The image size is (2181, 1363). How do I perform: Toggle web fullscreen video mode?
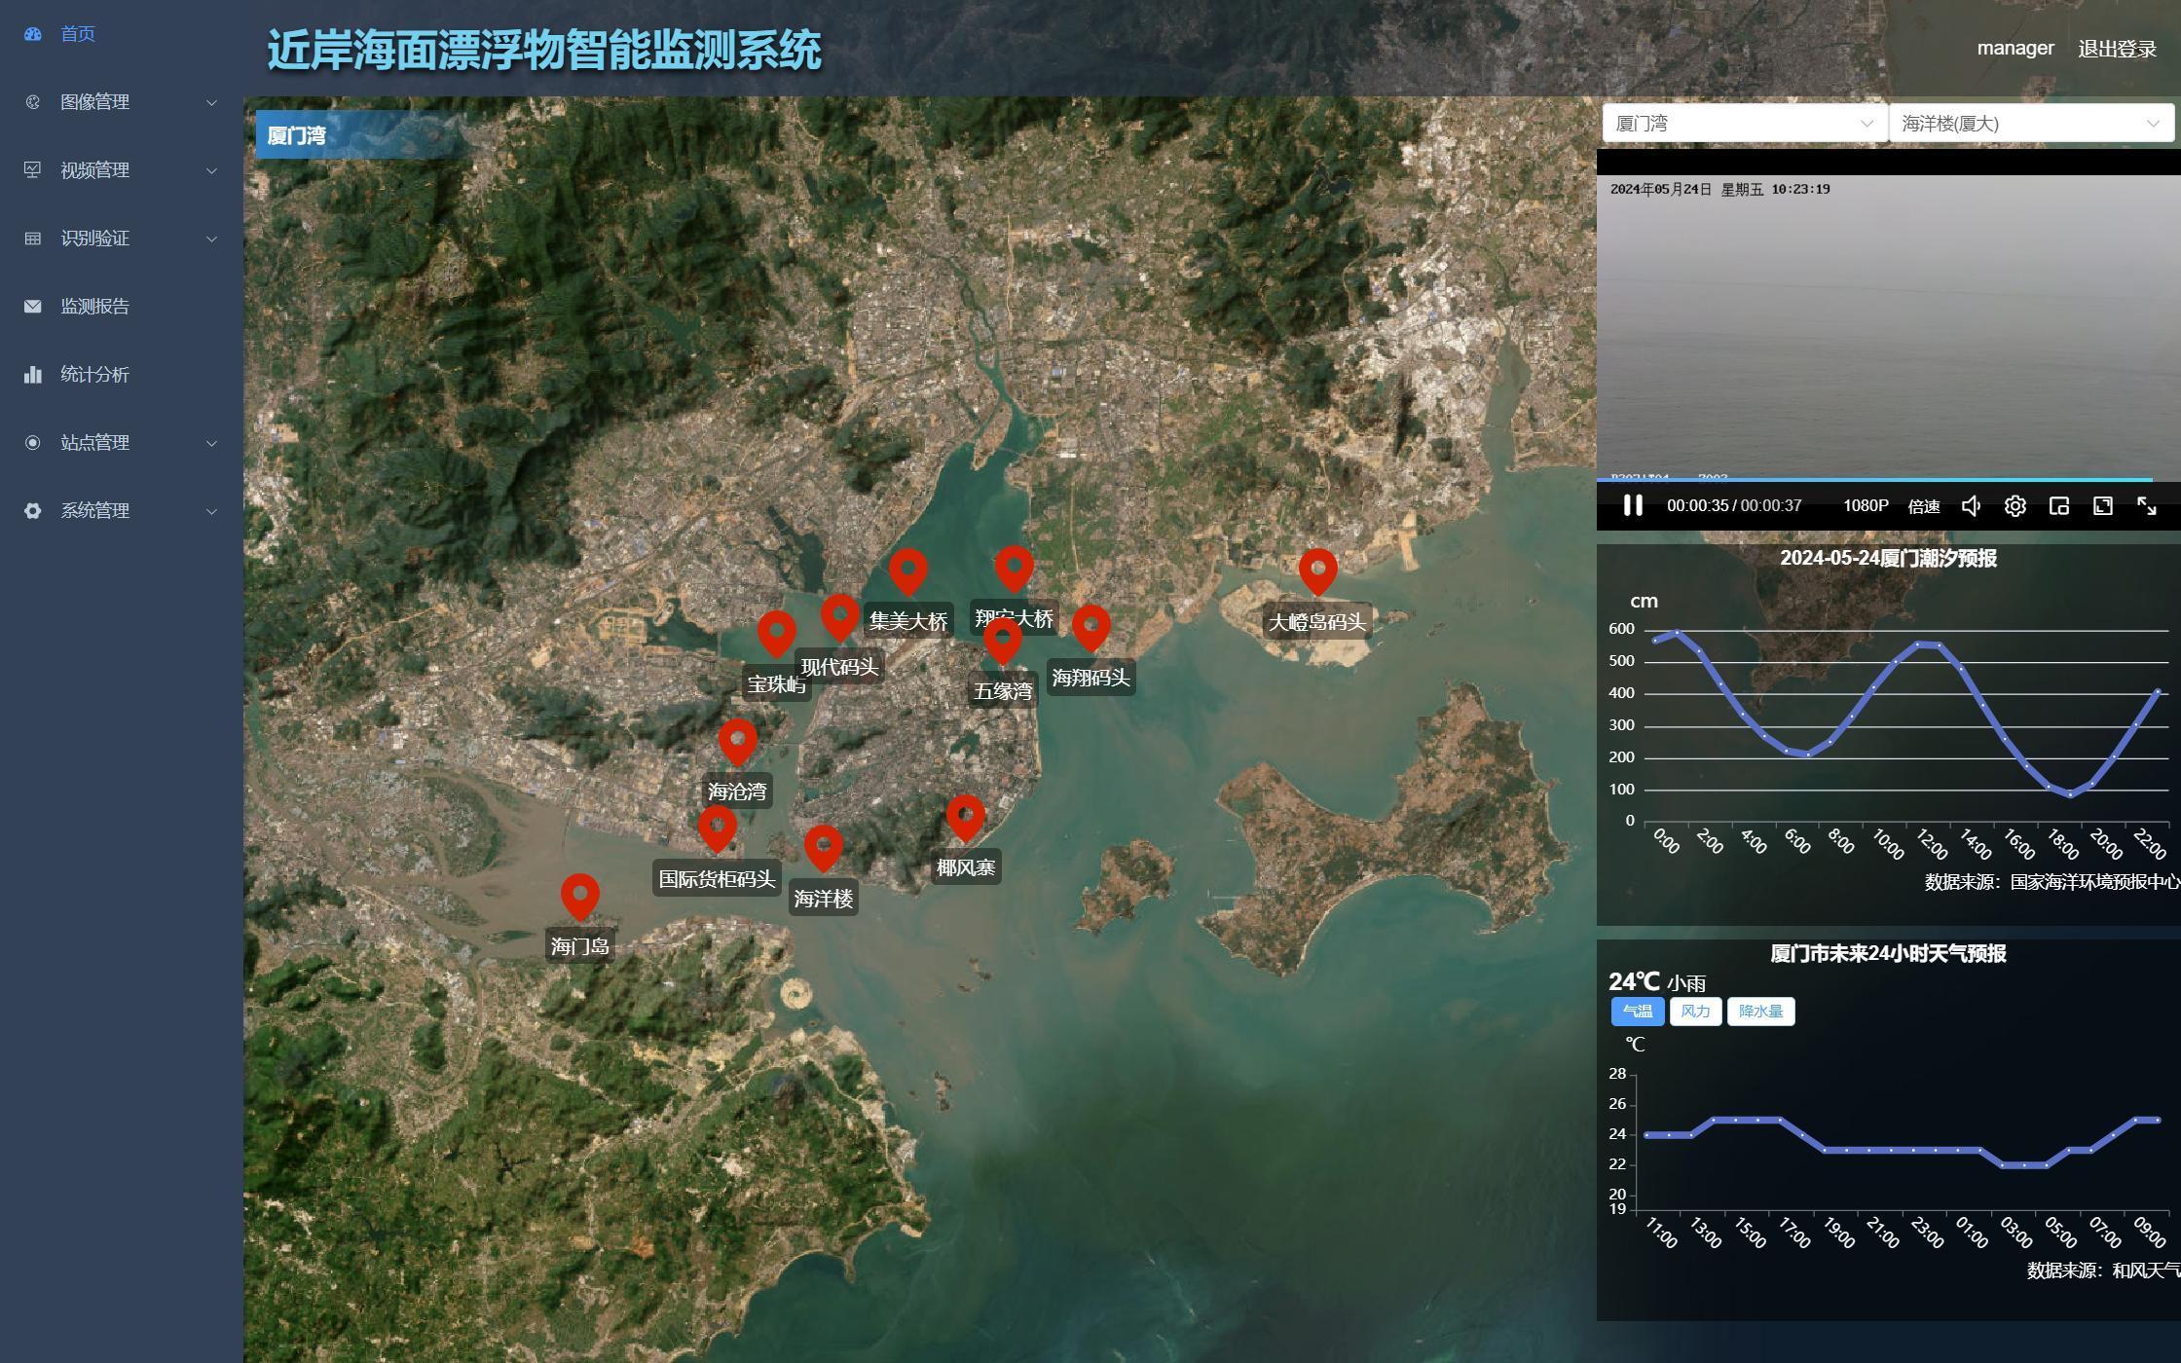click(2102, 506)
